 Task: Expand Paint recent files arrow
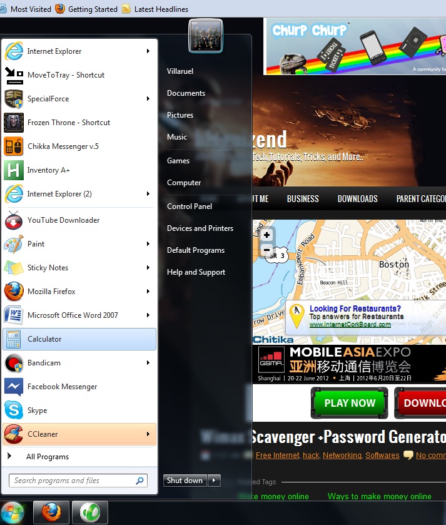click(x=148, y=244)
